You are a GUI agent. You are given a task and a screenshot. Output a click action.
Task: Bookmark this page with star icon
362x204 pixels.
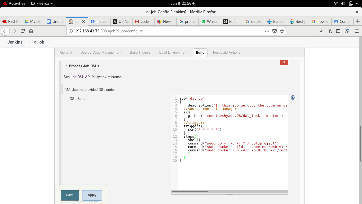[x=282, y=31]
